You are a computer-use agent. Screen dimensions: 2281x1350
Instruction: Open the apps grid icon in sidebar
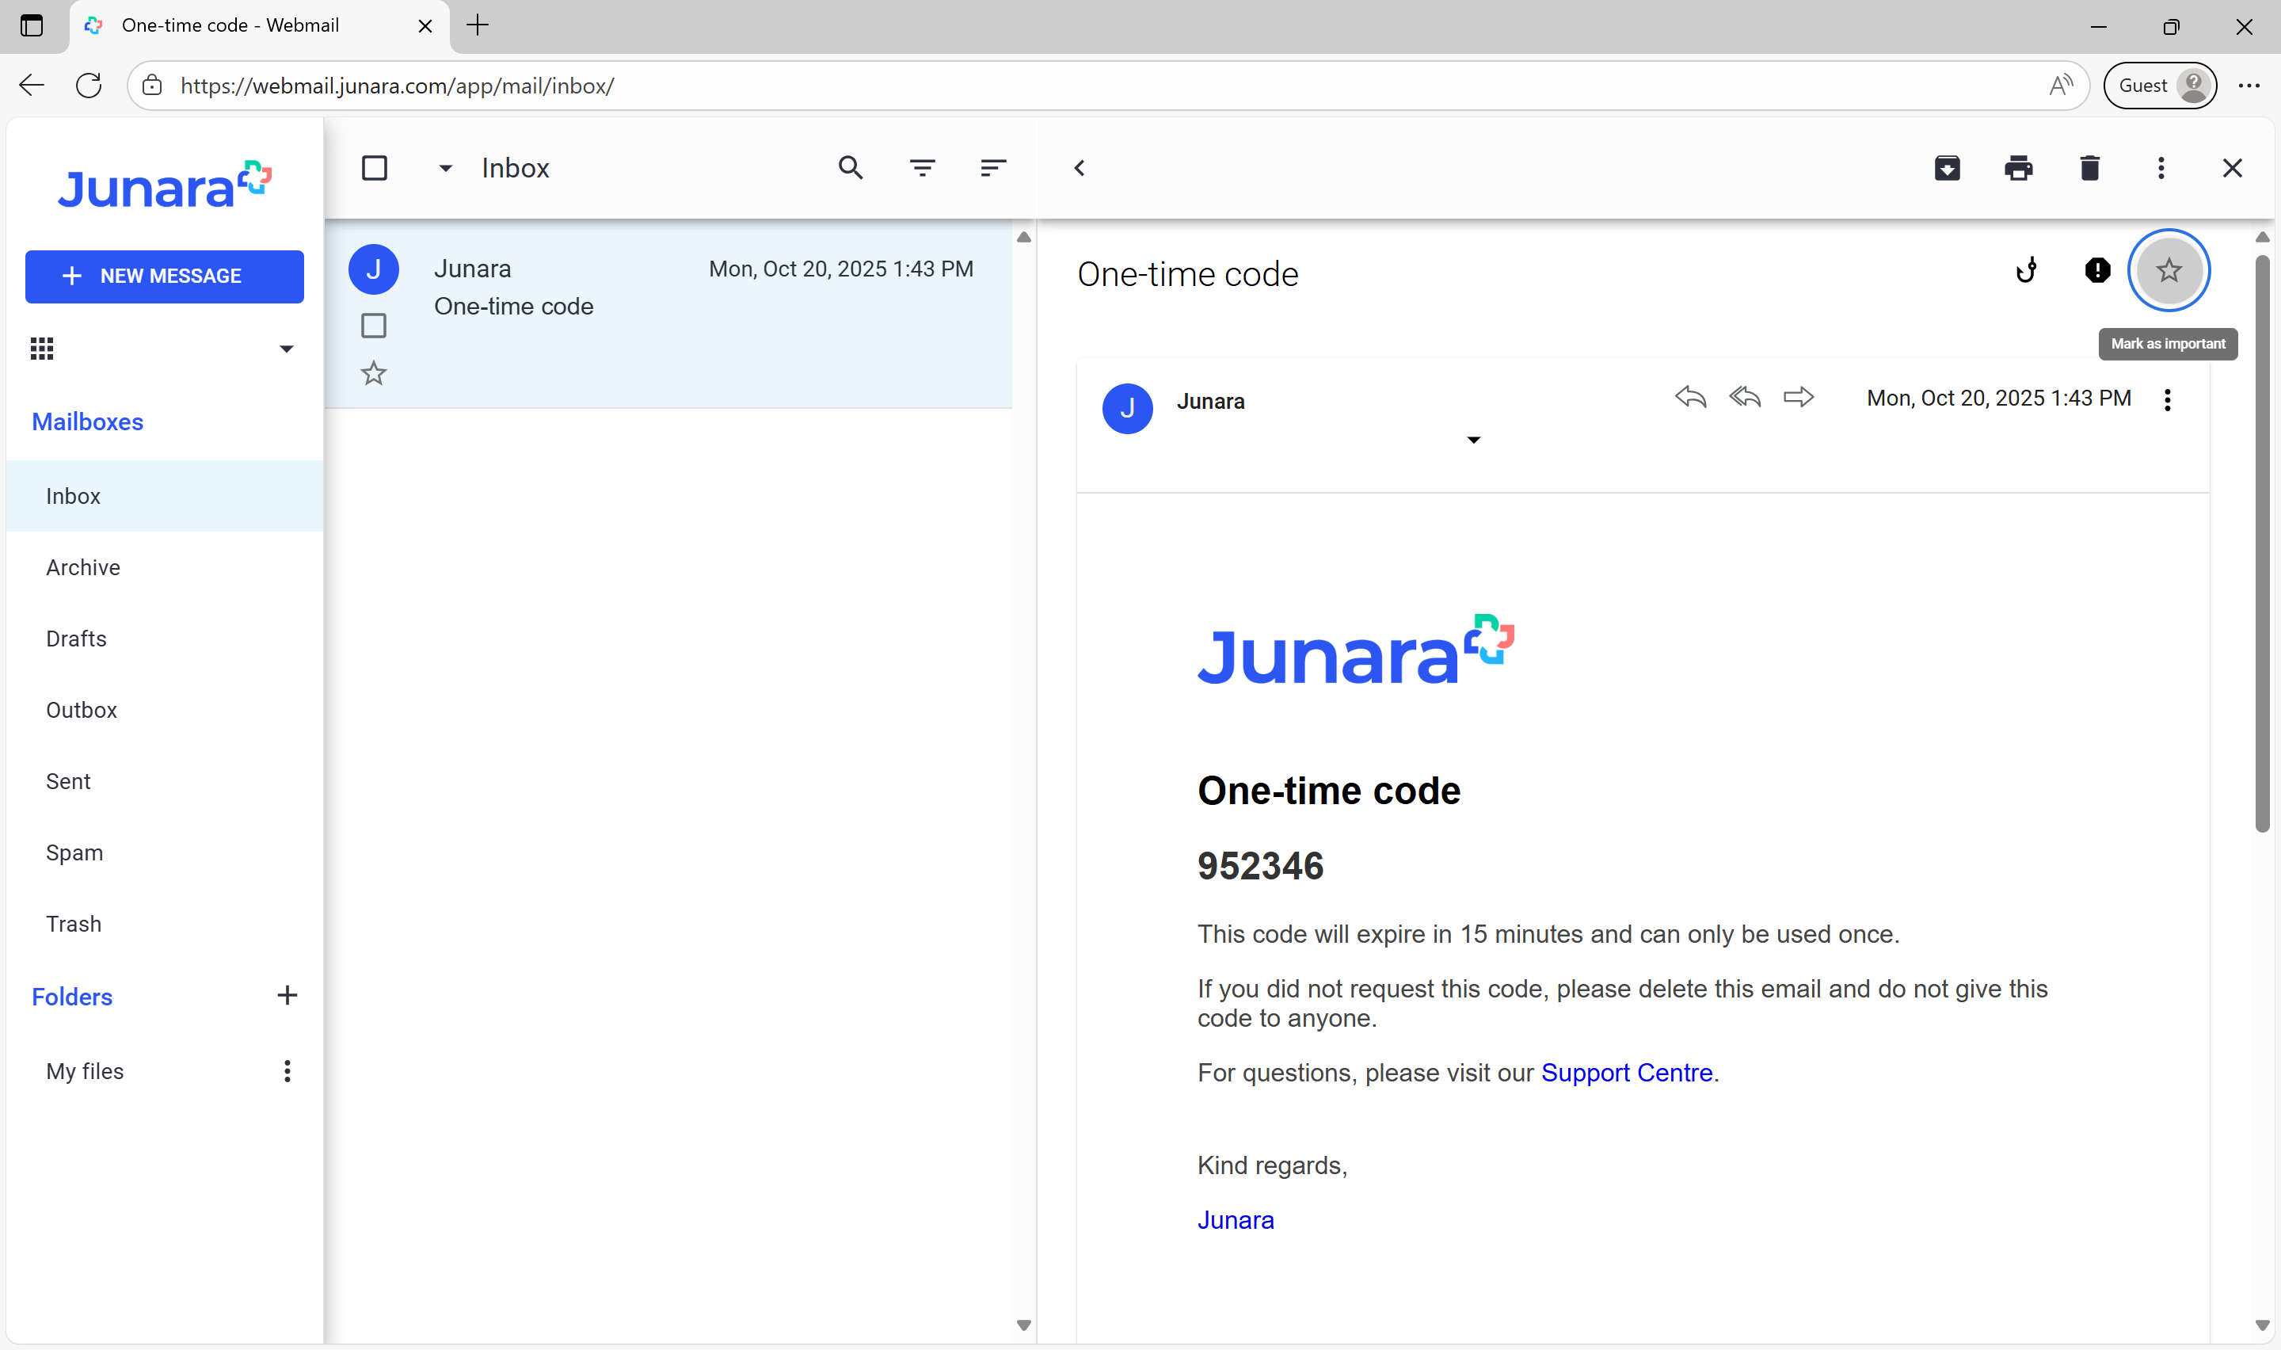42,349
